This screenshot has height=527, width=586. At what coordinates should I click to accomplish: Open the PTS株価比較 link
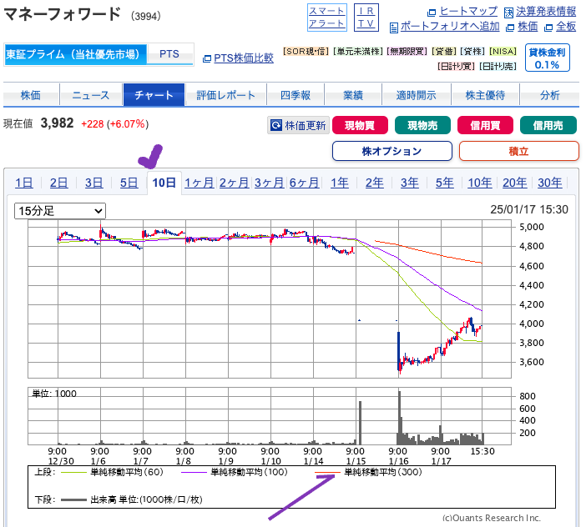[x=244, y=58]
